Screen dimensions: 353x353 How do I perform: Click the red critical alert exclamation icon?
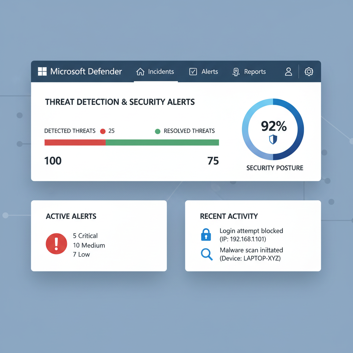57,244
